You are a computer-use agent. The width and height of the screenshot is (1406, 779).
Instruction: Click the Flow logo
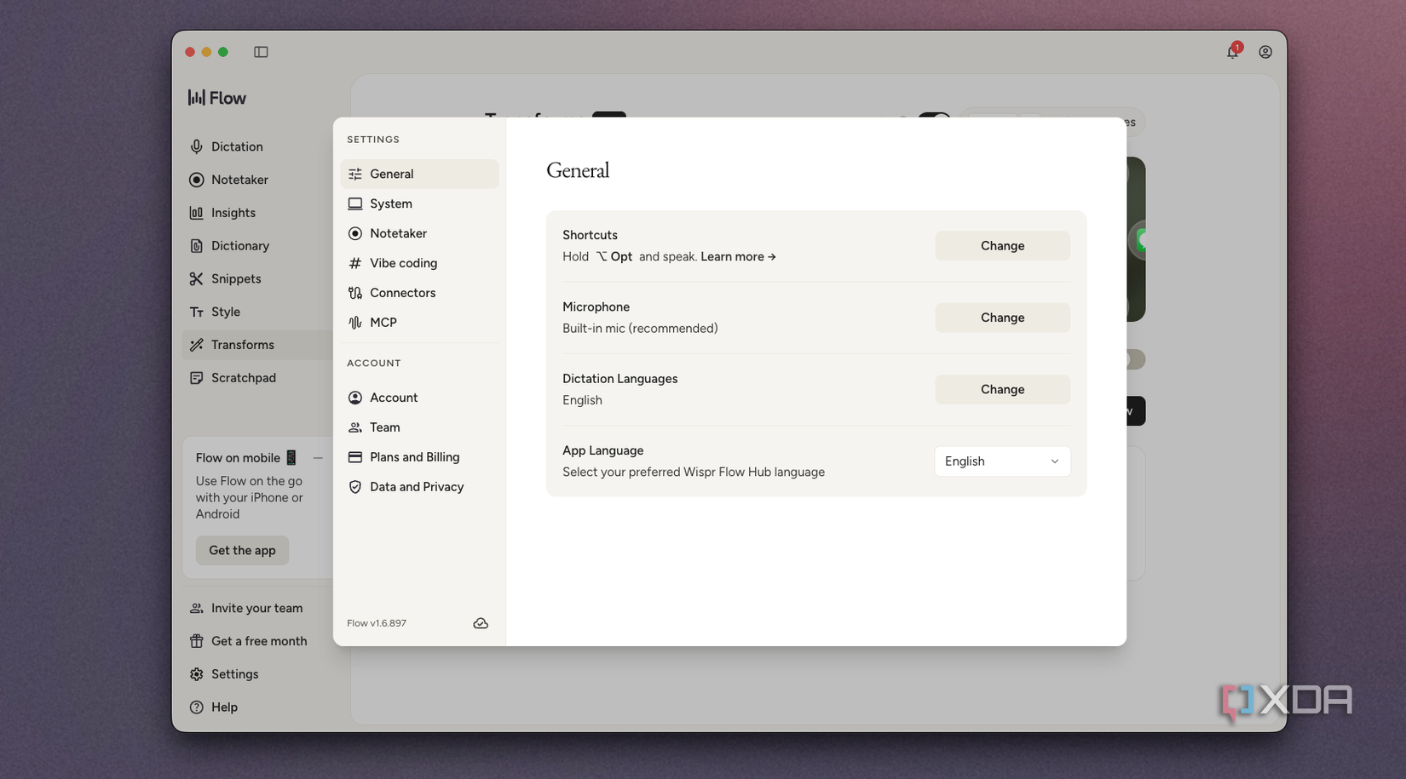(217, 98)
